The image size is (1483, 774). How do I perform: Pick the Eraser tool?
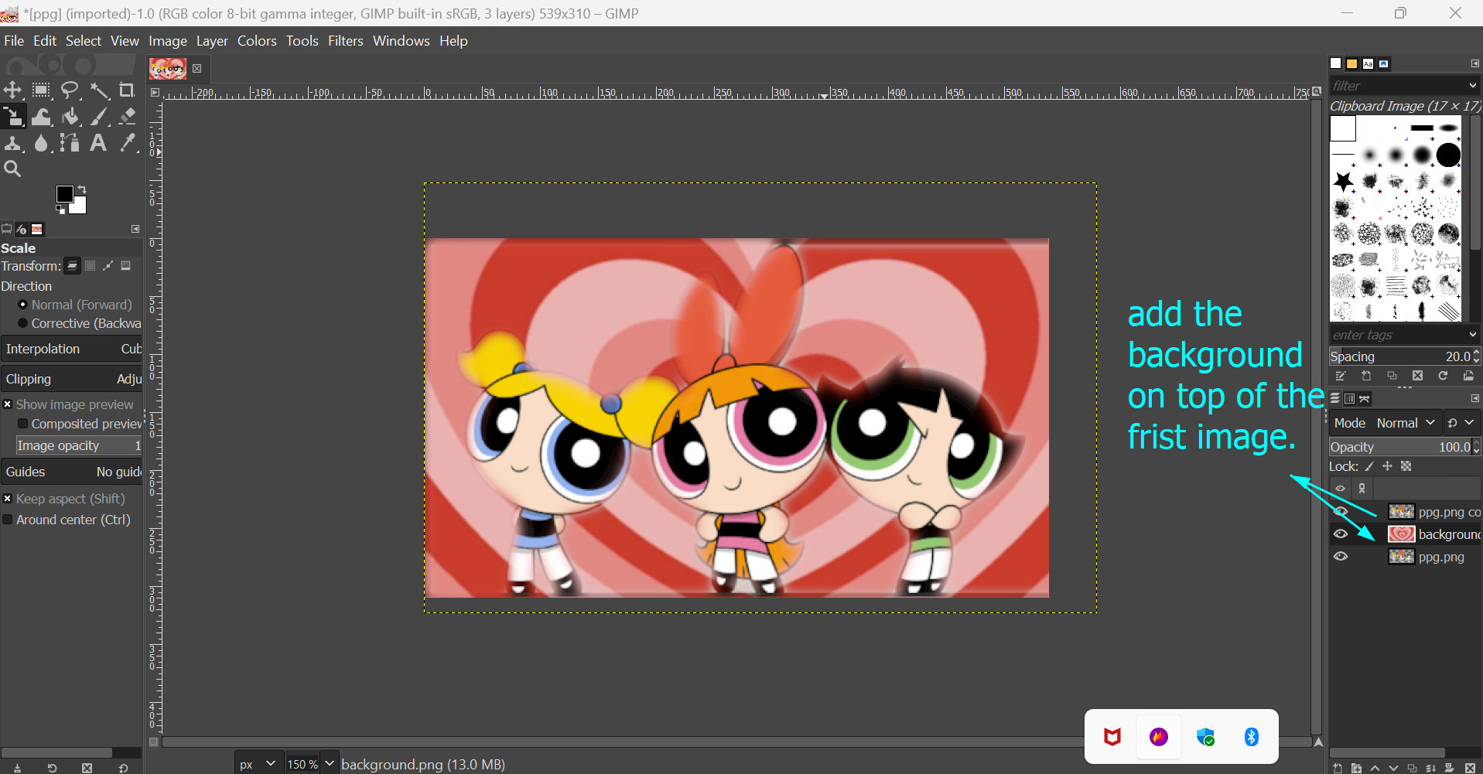click(x=127, y=117)
